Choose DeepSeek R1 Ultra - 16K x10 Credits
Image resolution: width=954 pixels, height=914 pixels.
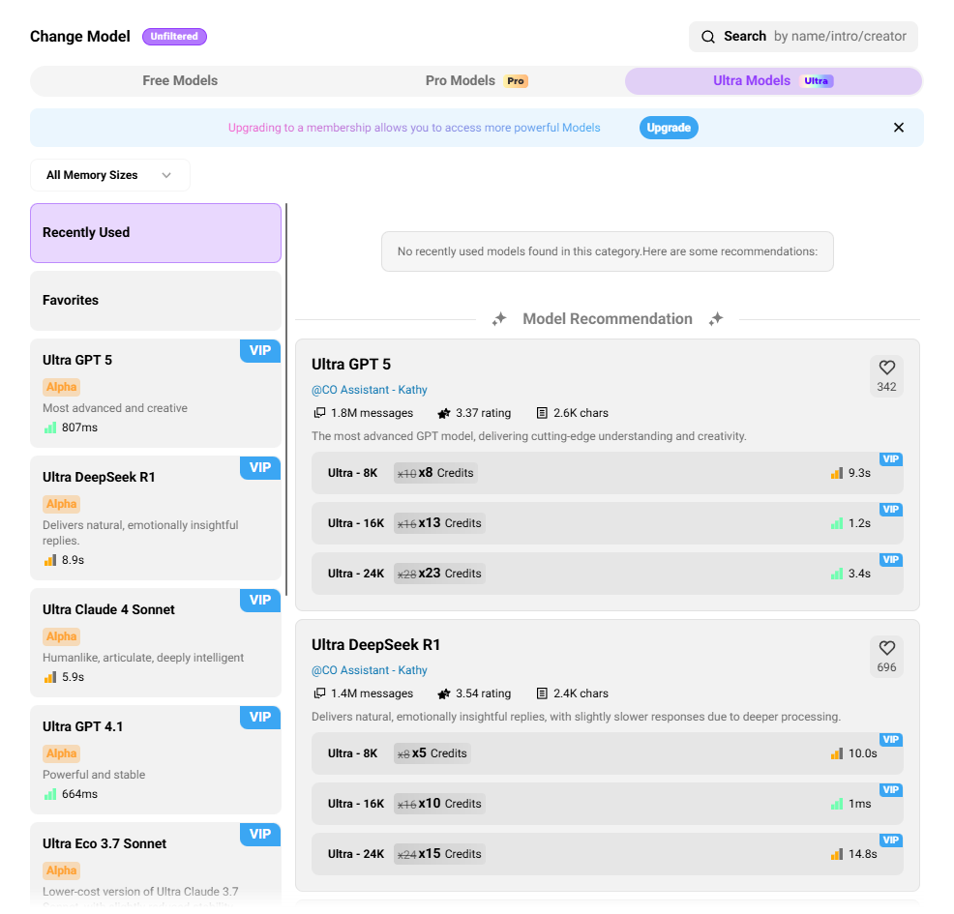(608, 804)
